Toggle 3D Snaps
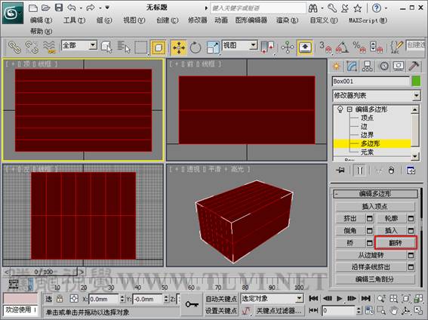This screenshot has width=428, height=320. (325, 47)
